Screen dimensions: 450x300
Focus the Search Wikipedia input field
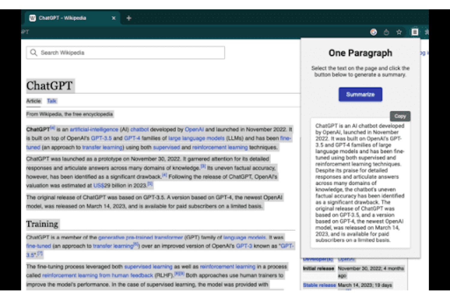pos(125,53)
